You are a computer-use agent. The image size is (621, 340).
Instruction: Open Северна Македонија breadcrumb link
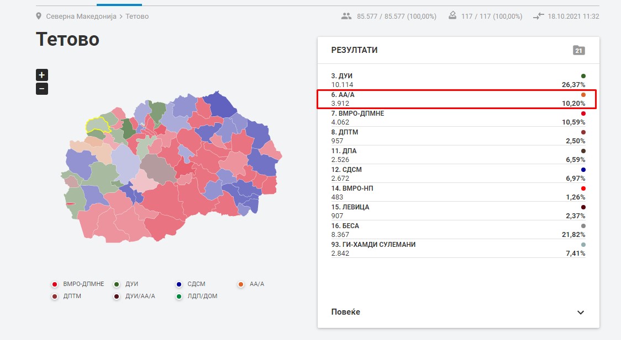click(81, 17)
